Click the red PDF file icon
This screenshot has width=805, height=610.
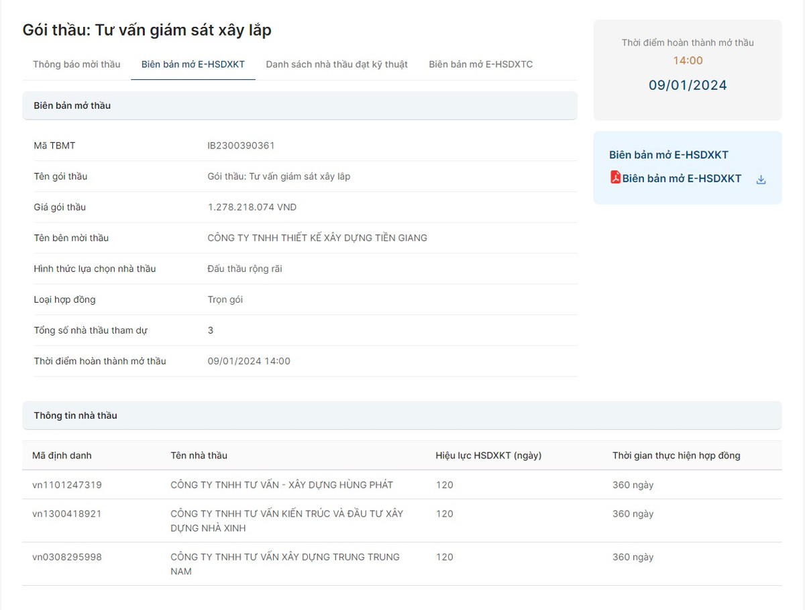pyautogui.click(x=615, y=177)
